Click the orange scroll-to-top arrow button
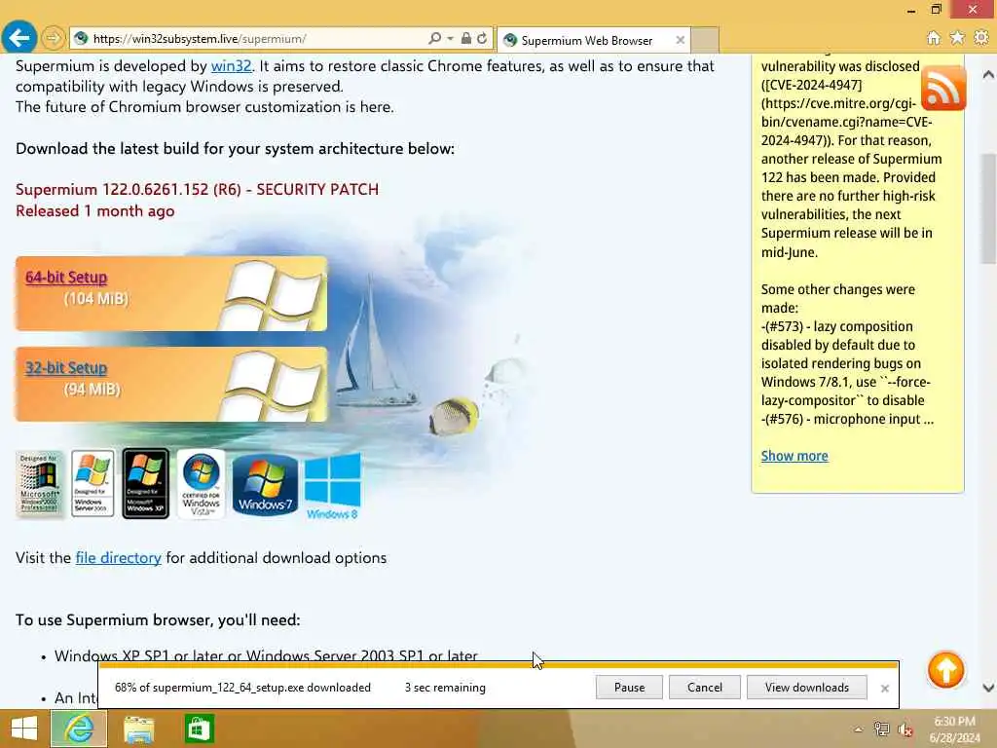The height and width of the screenshot is (748, 997). [945, 670]
